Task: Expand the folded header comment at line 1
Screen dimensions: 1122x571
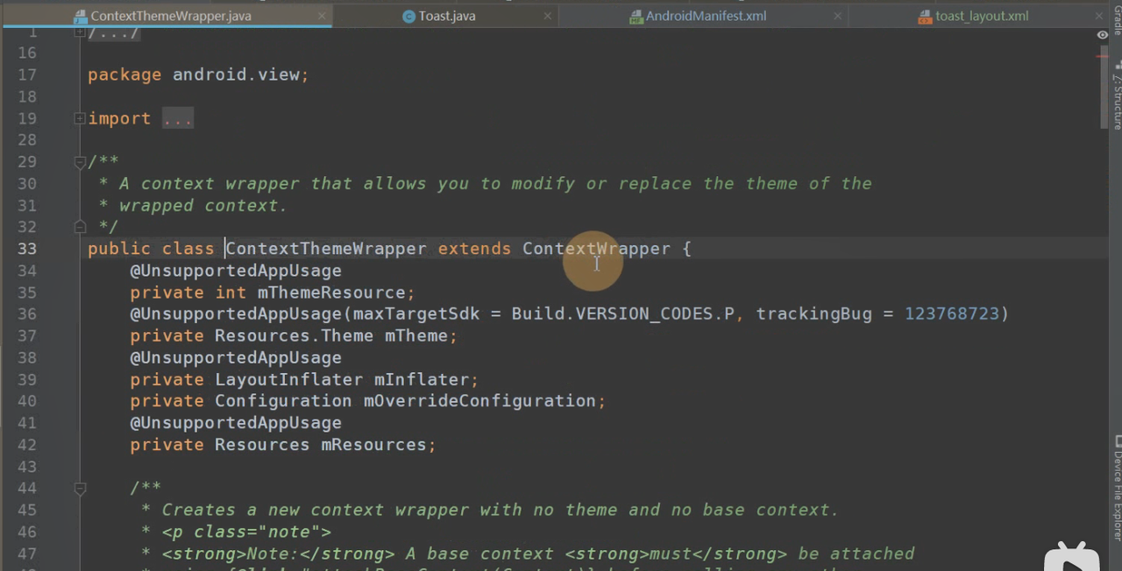Action: 80,32
